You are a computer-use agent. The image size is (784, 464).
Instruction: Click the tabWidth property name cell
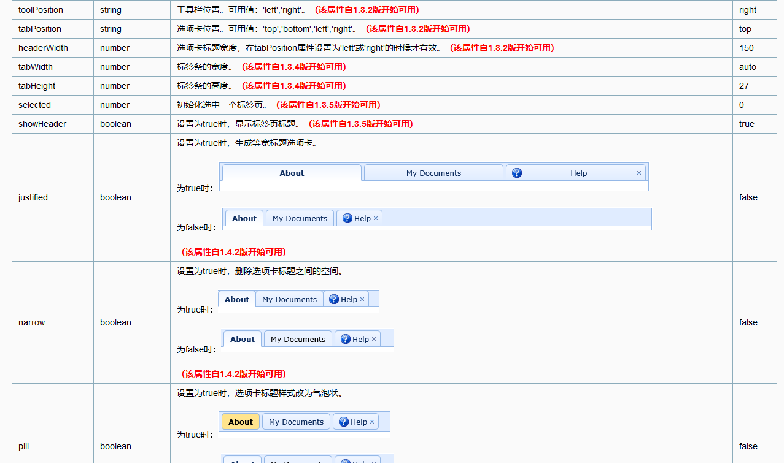coord(53,67)
